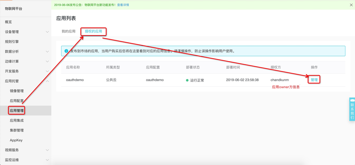
Task: Click 部署时间 column header
Action: (233, 67)
